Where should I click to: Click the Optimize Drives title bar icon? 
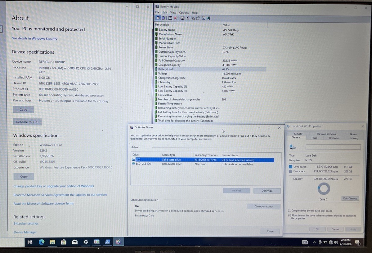click(x=132, y=127)
